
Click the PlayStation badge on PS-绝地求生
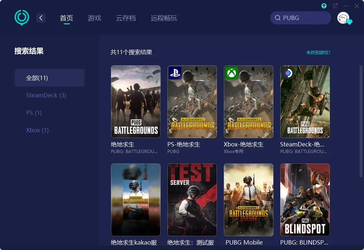[175, 73]
